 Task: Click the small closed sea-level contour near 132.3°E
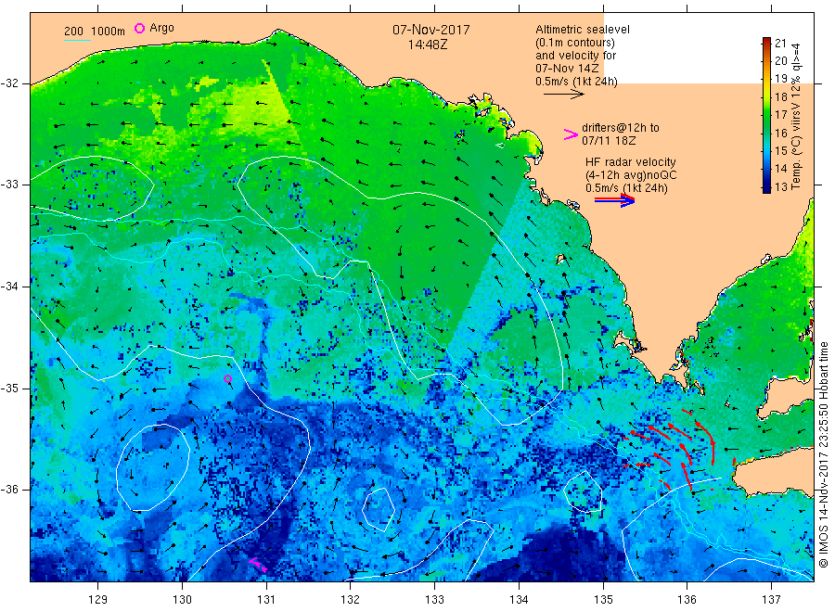click(x=379, y=510)
